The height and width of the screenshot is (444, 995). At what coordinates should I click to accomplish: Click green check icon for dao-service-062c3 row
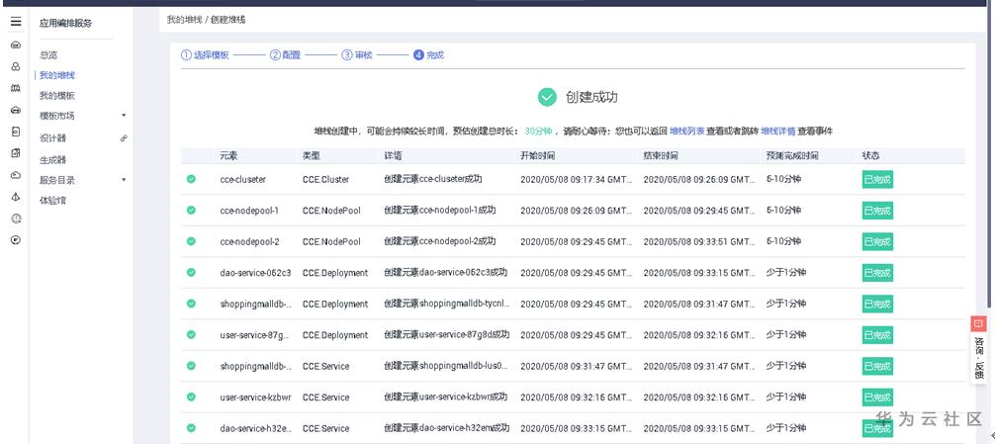191,272
